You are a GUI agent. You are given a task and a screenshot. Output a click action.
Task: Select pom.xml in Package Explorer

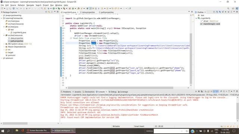point(12,55)
